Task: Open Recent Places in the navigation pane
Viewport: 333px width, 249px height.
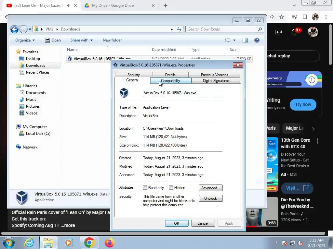Action: (34, 72)
